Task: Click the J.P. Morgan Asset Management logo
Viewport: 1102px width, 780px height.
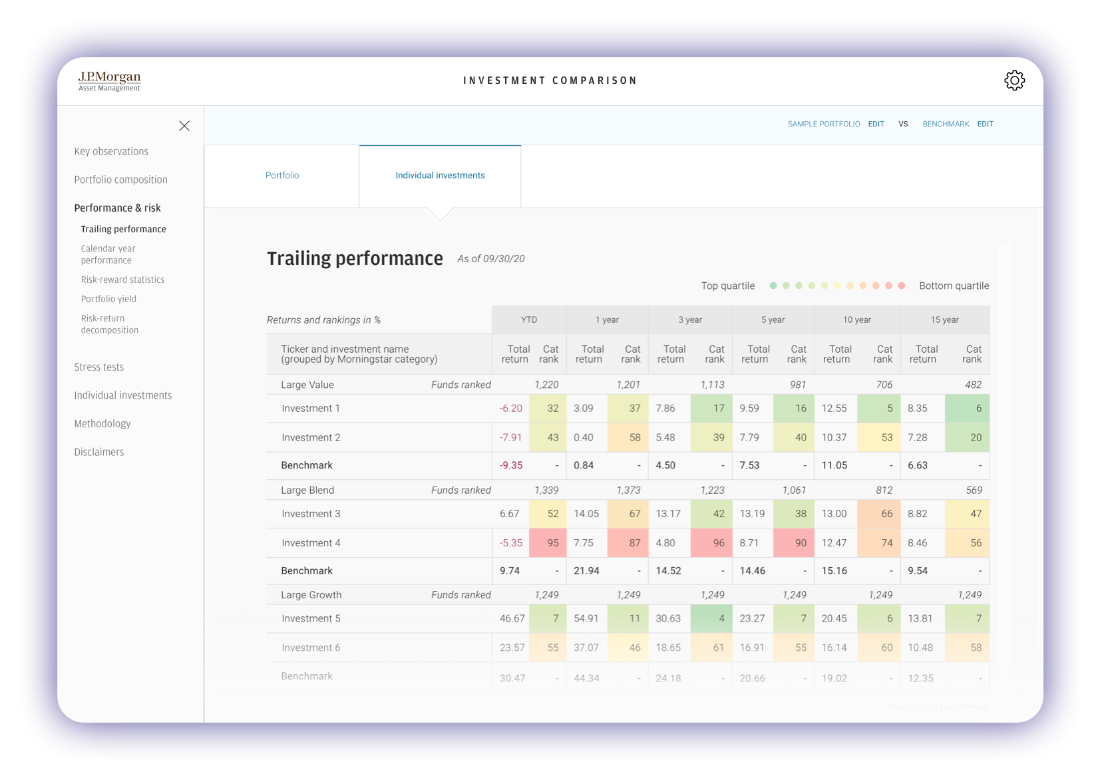Action: (x=110, y=81)
